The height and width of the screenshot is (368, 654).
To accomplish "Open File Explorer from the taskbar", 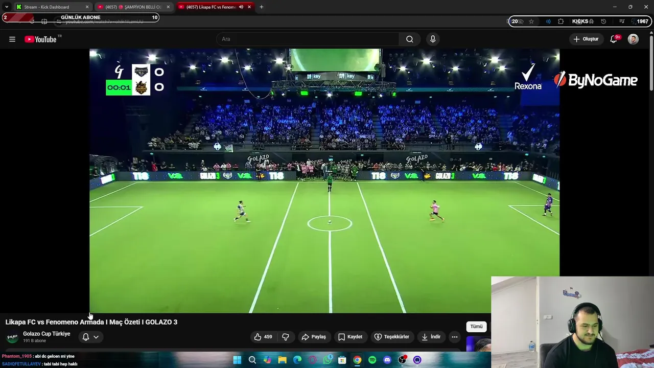I will coord(282,360).
